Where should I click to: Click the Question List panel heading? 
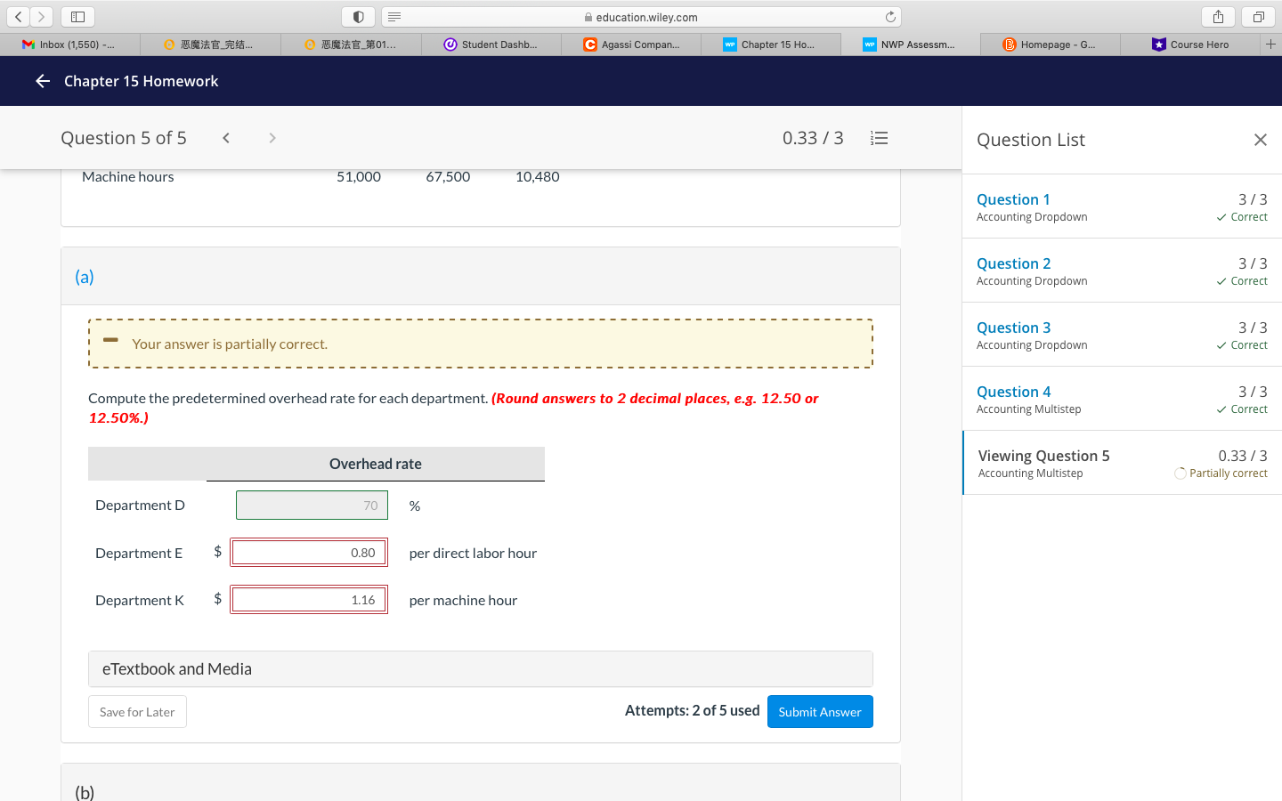pyautogui.click(x=1031, y=140)
